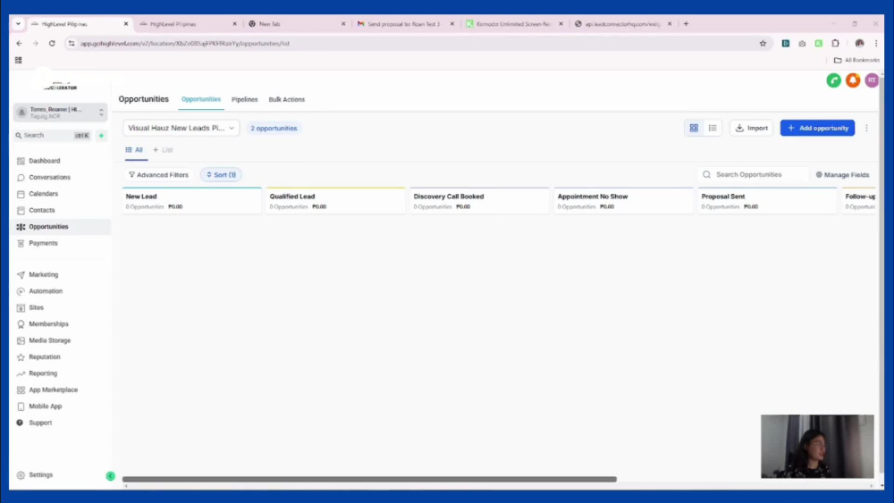Click the Qualified Lead stage header
Image resolution: width=894 pixels, height=503 pixels.
(x=336, y=201)
